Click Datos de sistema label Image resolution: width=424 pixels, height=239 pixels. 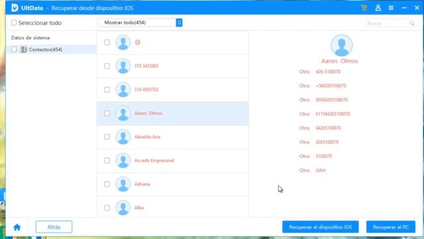coord(30,38)
